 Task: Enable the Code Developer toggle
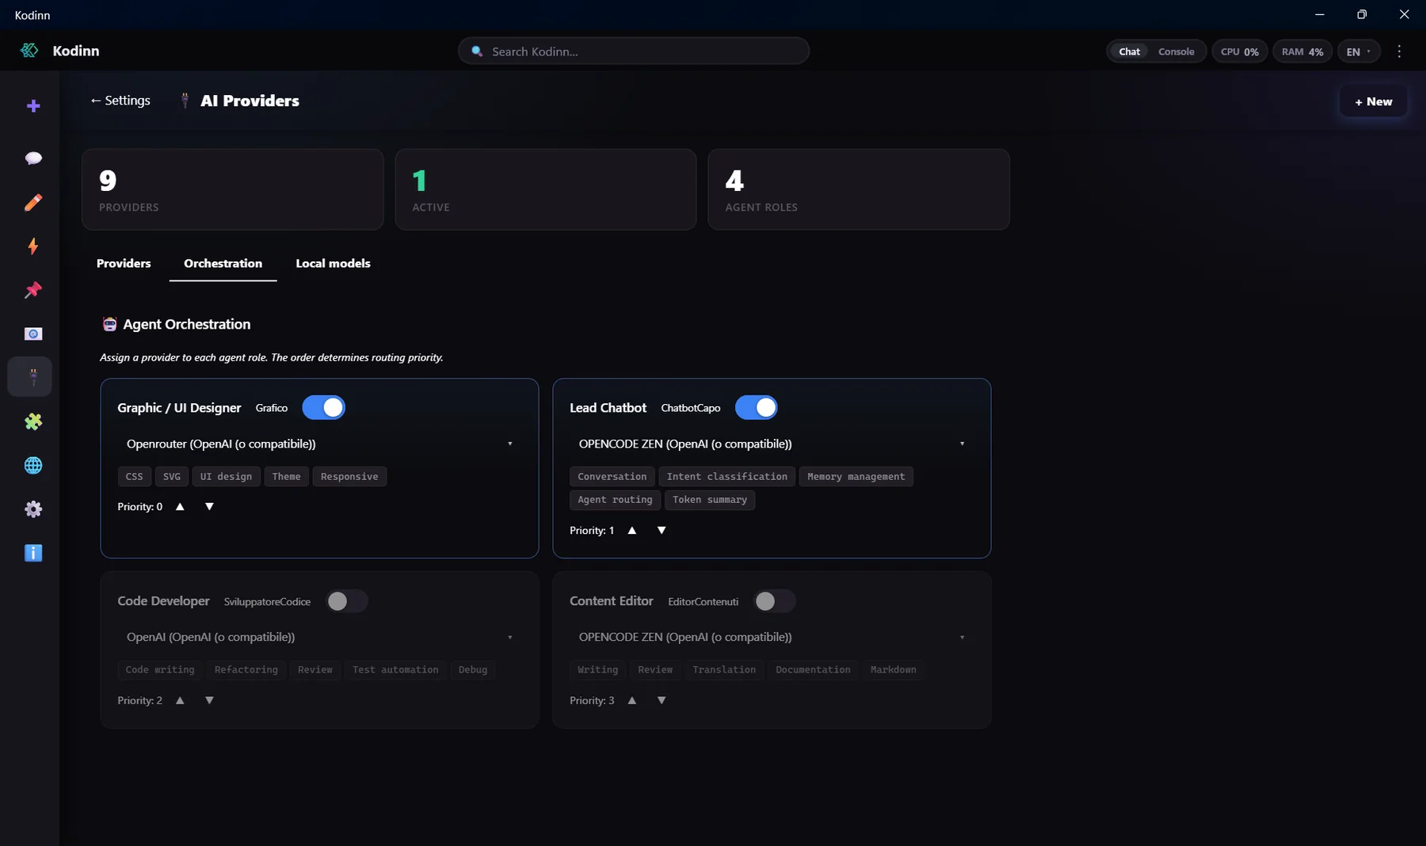[x=347, y=601]
